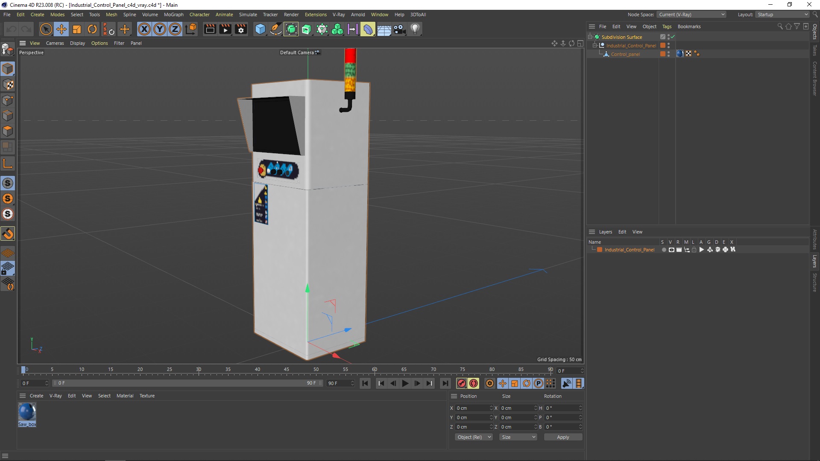Go to end of animation
Image resolution: width=820 pixels, height=461 pixels.
[x=445, y=383]
